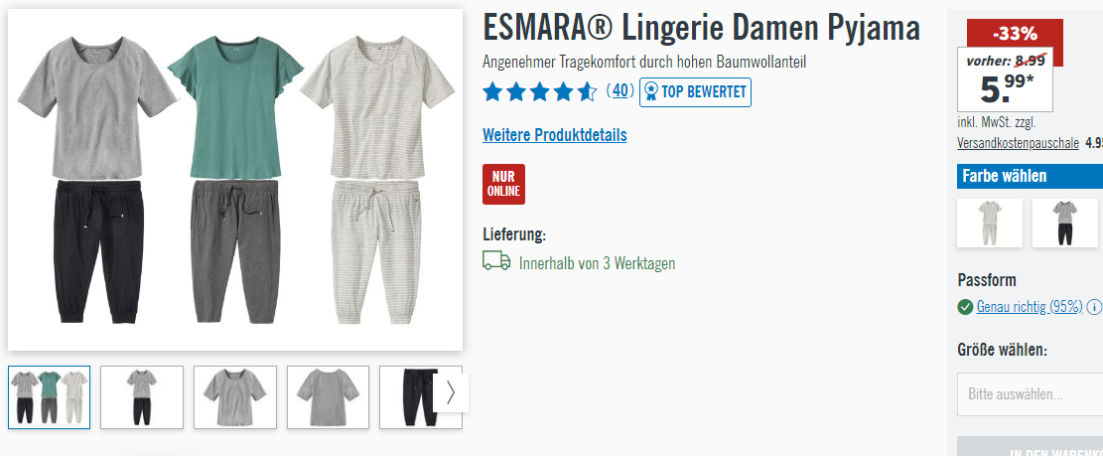This screenshot has width=1103, height=456.
Task: Click the -33% discount badge
Action: point(1015,33)
